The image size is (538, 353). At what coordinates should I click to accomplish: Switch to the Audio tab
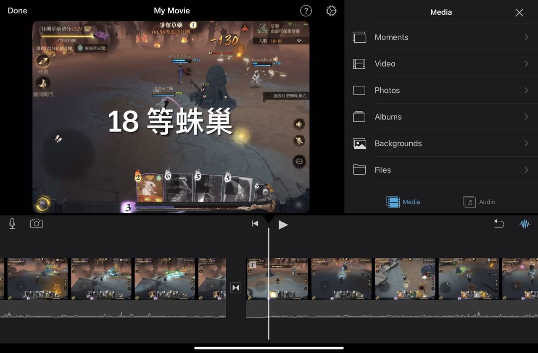click(x=479, y=202)
